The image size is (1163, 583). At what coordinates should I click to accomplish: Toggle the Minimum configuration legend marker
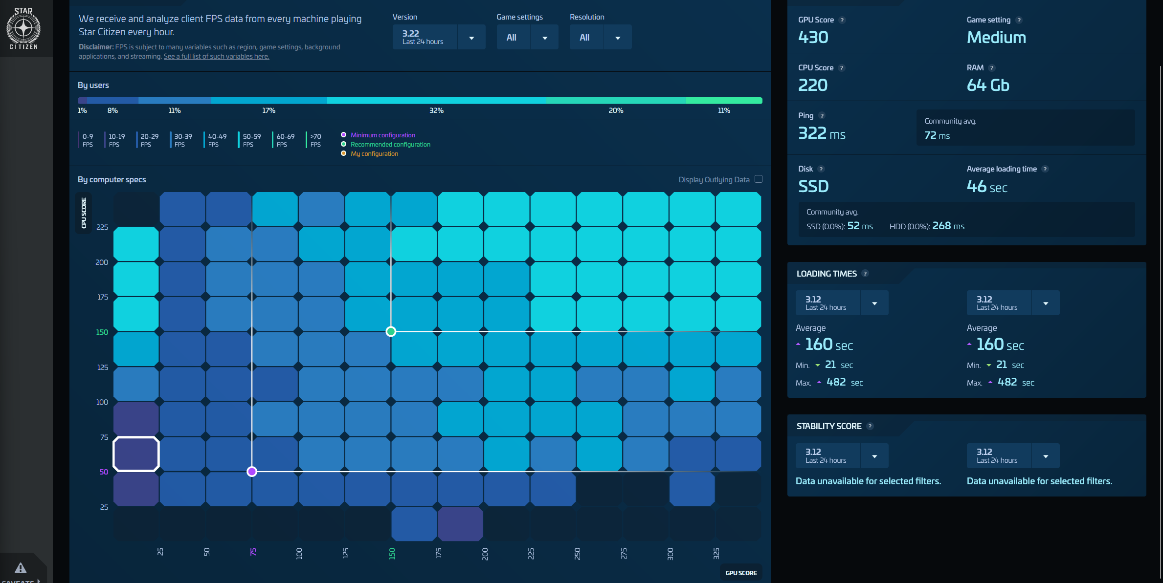343,135
